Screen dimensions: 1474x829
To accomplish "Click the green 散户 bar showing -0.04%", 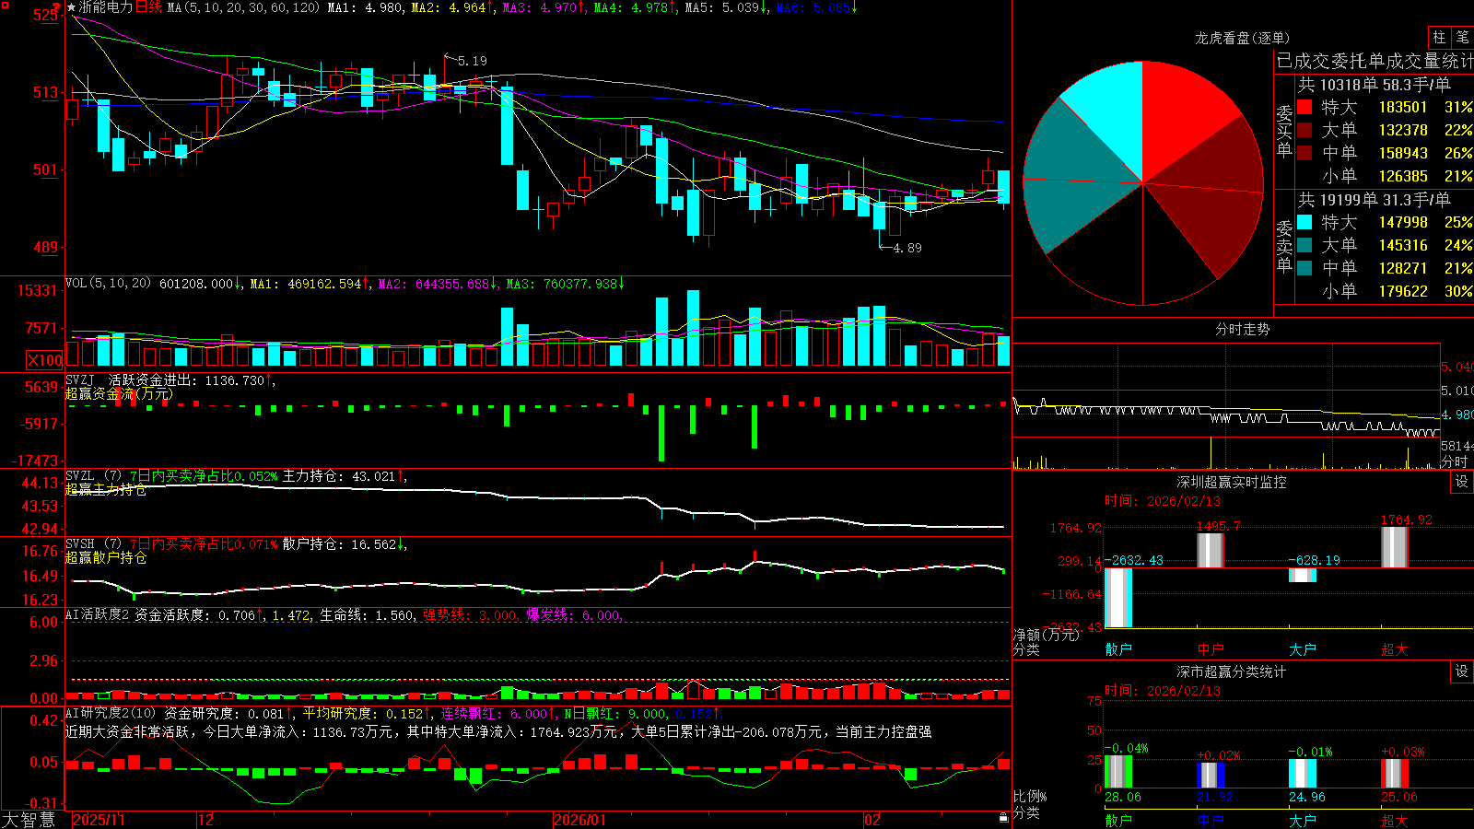I will pyautogui.click(x=1118, y=772).
